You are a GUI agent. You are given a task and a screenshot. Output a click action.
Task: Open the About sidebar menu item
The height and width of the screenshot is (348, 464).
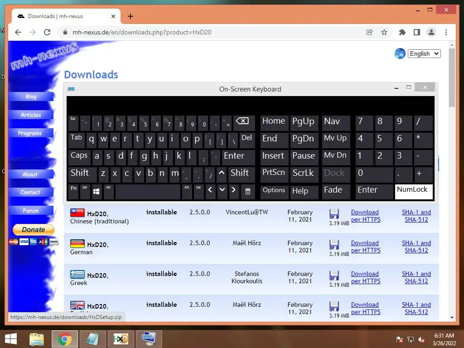tap(31, 174)
